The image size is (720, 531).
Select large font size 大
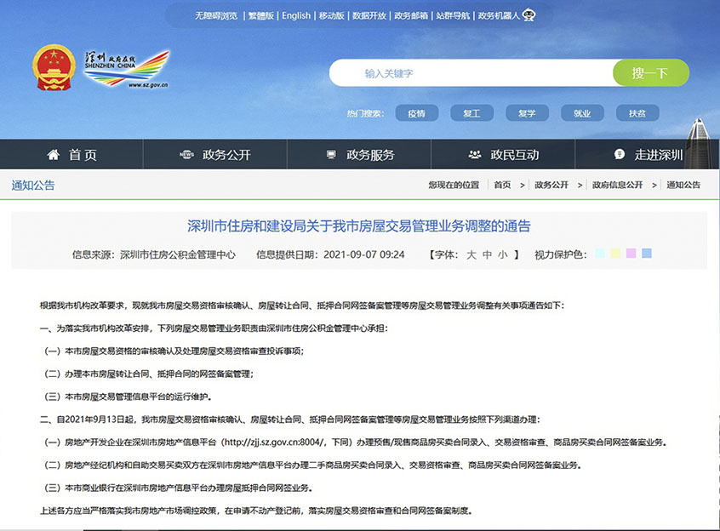tap(471, 254)
